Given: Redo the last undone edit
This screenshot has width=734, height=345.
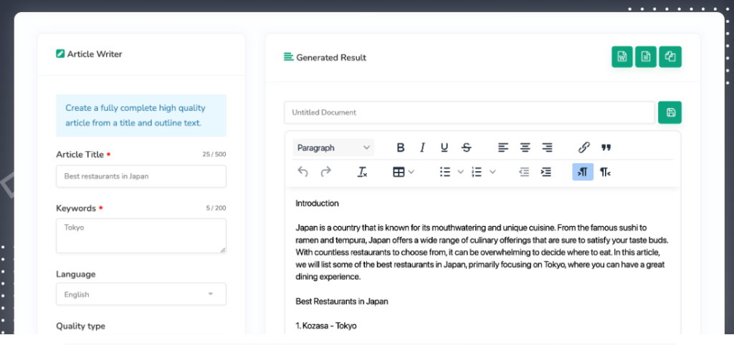Looking at the screenshot, I should click(x=325, y=172).
